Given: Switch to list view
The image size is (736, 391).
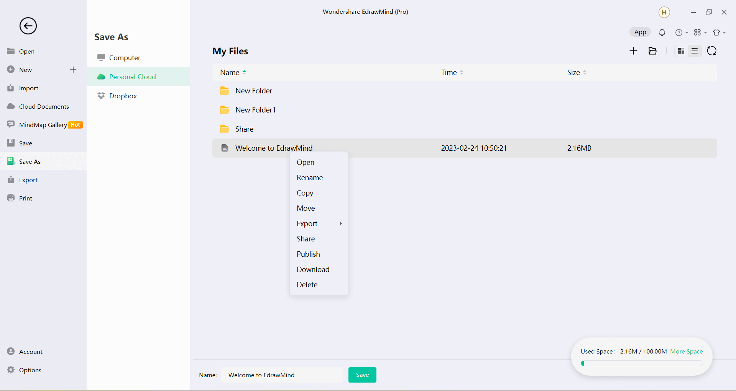Looking at the screenshot, I should click(695, 51).
